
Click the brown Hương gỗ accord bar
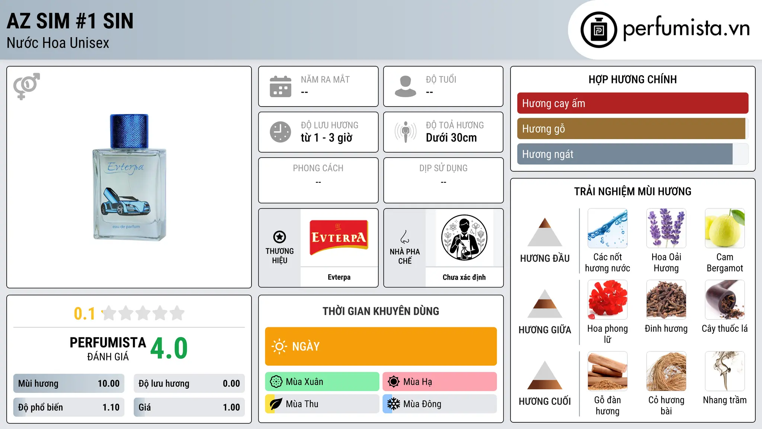click(633, 128)
